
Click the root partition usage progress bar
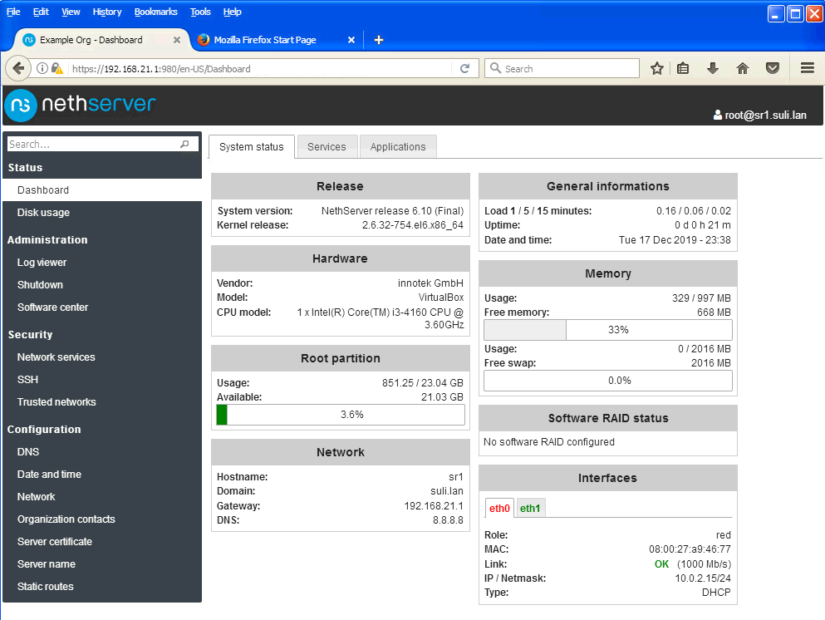340,415
